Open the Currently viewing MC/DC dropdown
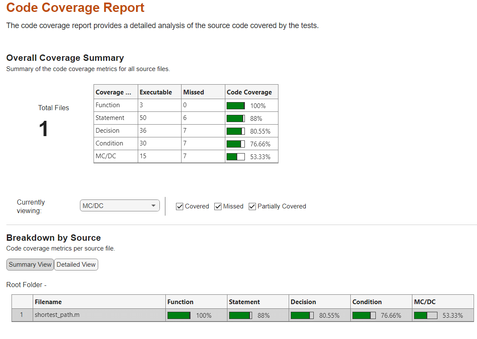 (119, 206)
